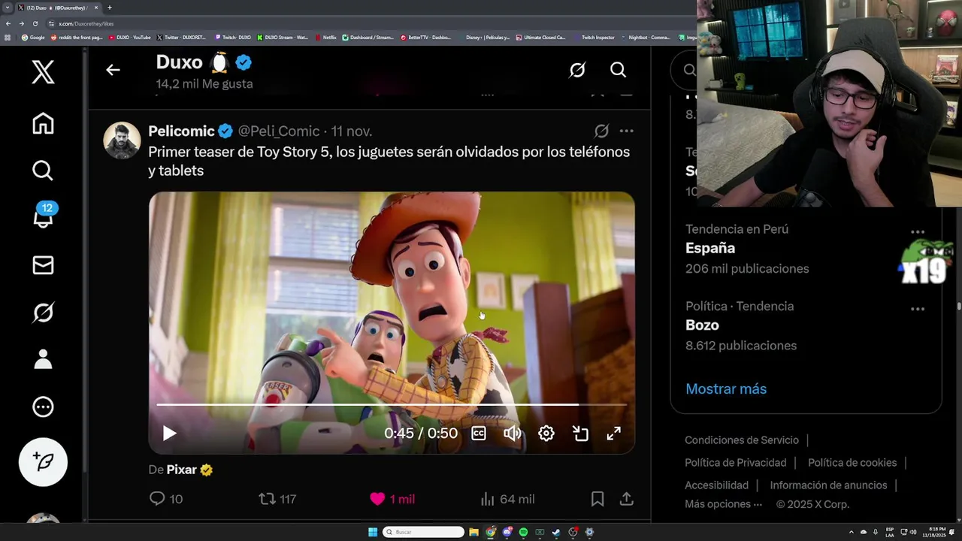Unlike the post with 1 mil likes
Viewport: 962px width, 541px height.
[392, 499]
